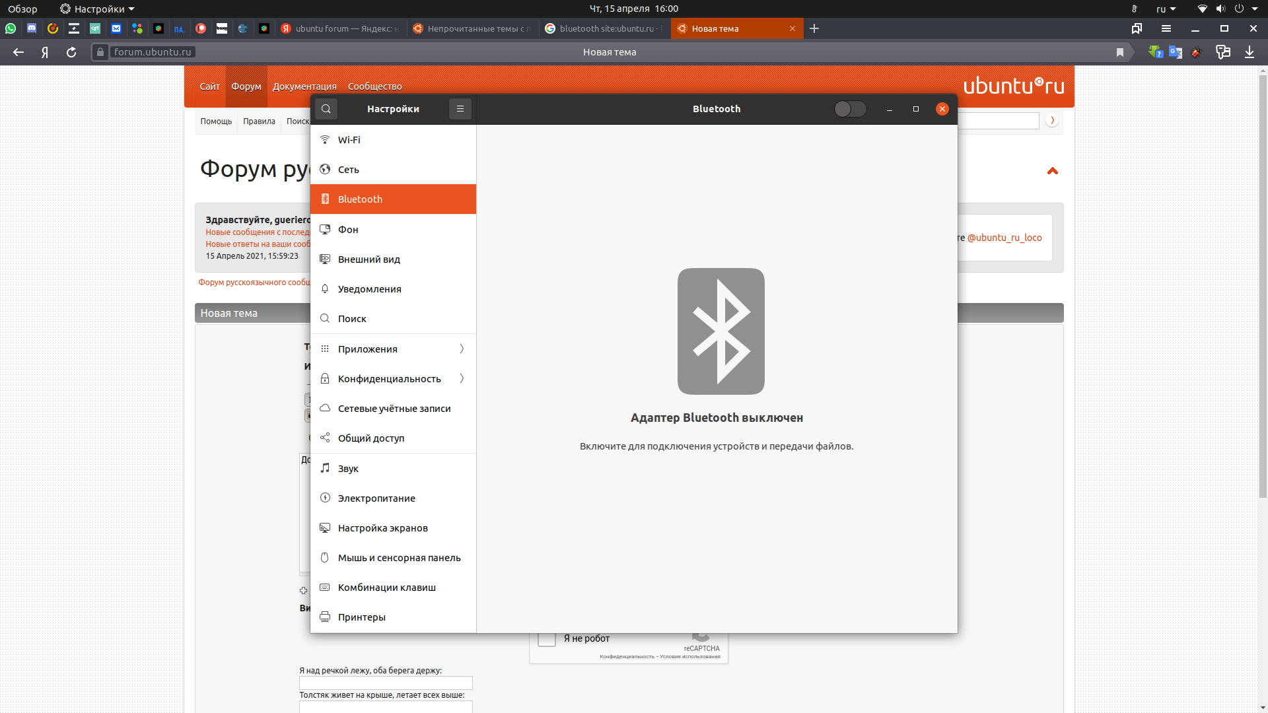The height and width of the screenshot is (713, 1268).
Task: Enable the Bluetooth adapter switch
Action: (x=850, y=109)
